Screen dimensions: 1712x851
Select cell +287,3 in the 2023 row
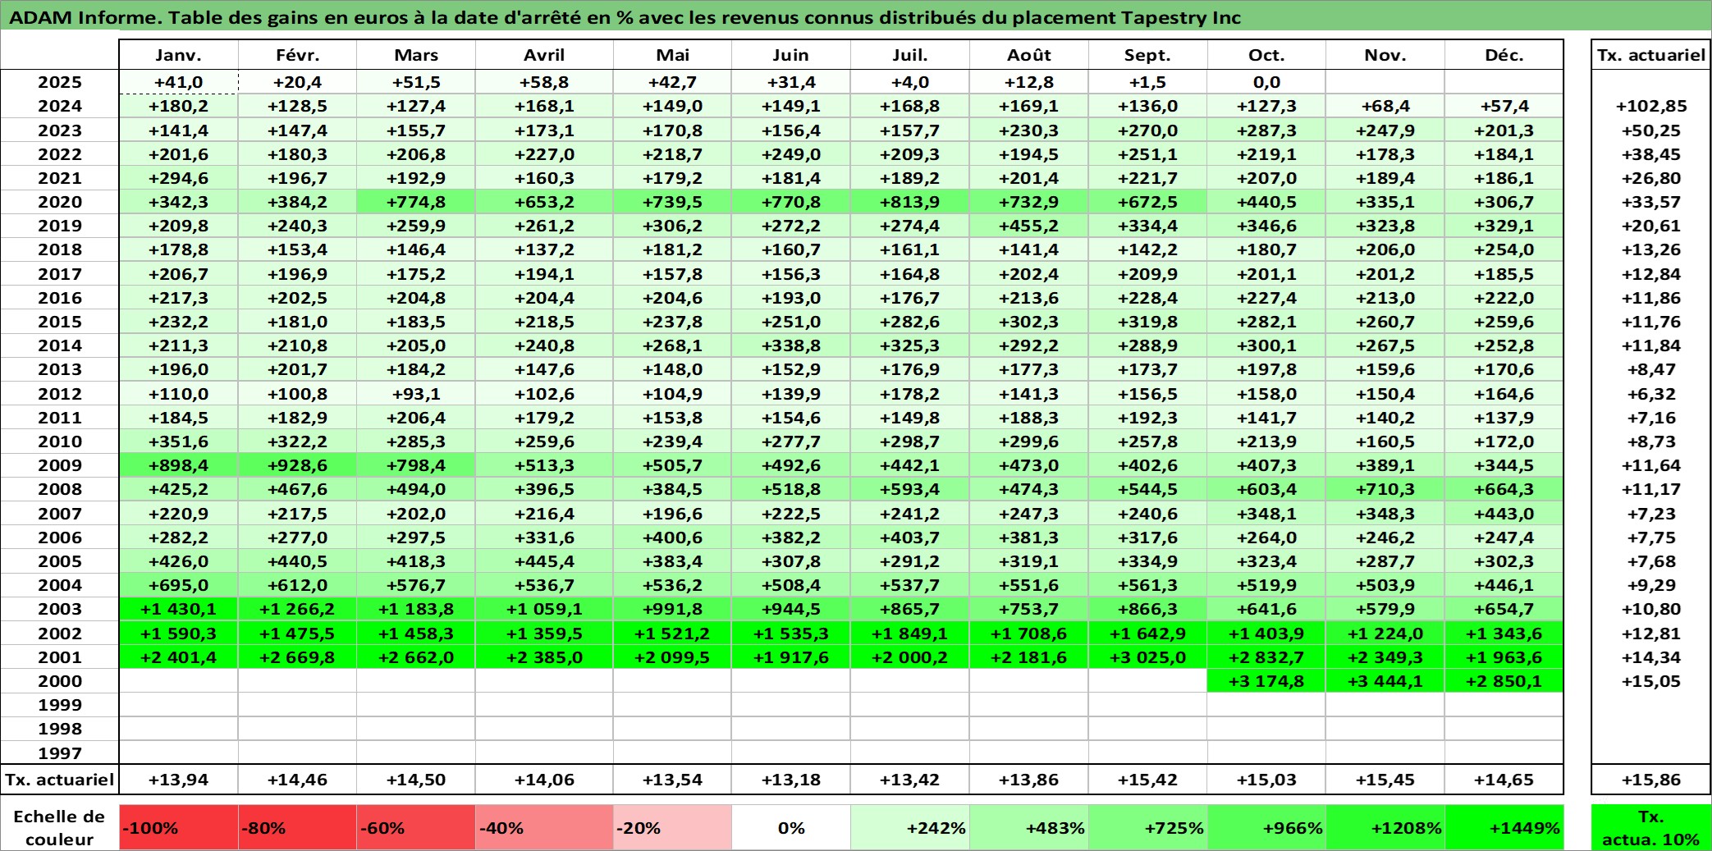click(1266, 130)
